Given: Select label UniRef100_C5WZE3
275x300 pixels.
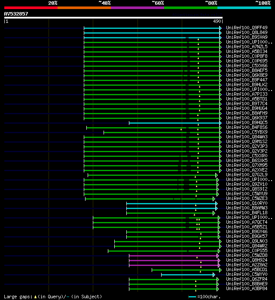Looking at the screenshot, I should click(x=247, y=198).
